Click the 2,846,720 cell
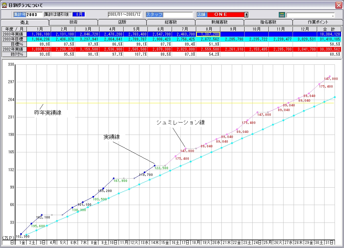The image size is (344, 248). [x=87, y=34]
